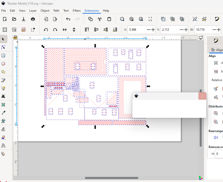This screenshot has height=182, width=223.
Task: Pick the Dropper color picker tool
Action: point(3,113)
